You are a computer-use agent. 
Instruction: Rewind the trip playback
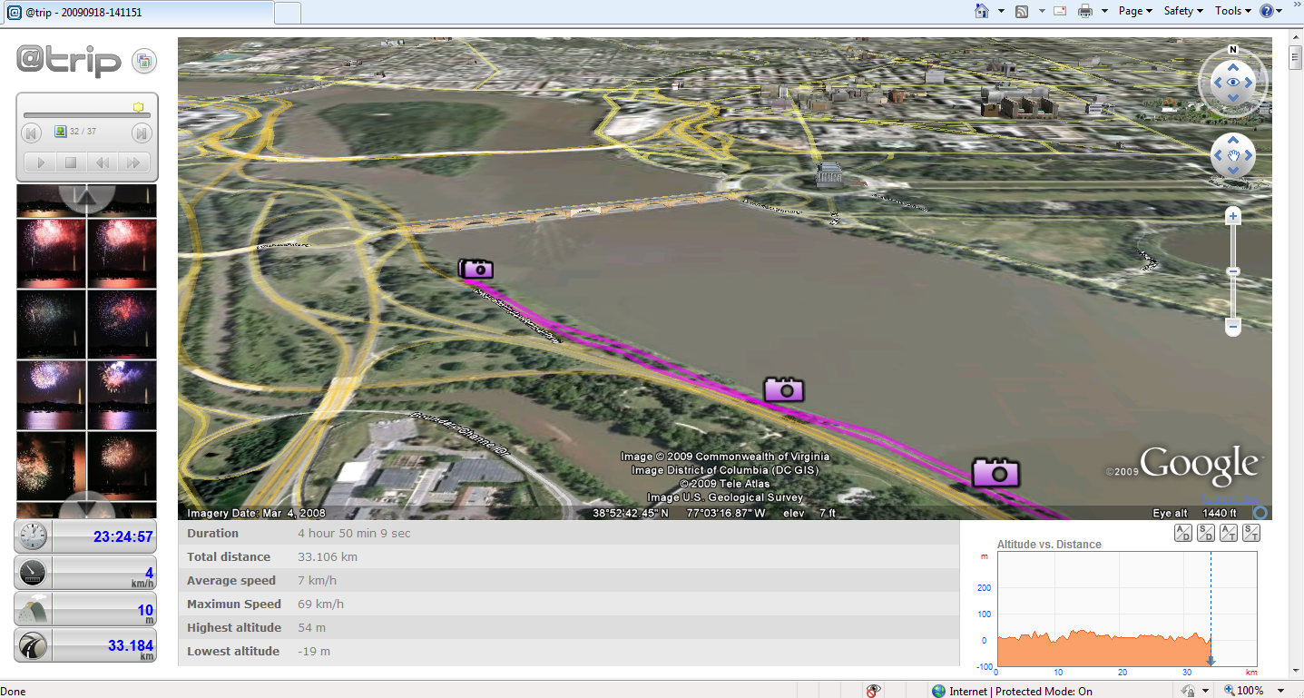tap(103, 163)
